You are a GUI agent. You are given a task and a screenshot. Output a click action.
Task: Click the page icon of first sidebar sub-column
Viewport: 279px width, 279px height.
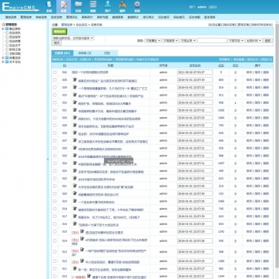[x=7, y=33]
